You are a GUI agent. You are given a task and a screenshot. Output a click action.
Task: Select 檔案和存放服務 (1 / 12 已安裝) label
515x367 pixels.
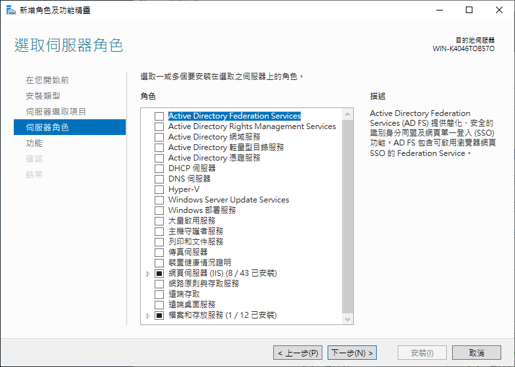coord(223,315)
